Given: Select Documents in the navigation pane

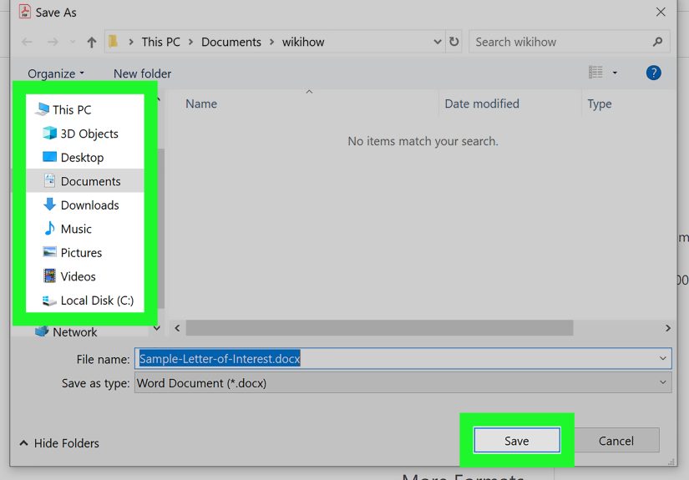Looking at the screenshot, I should point(85,181).
